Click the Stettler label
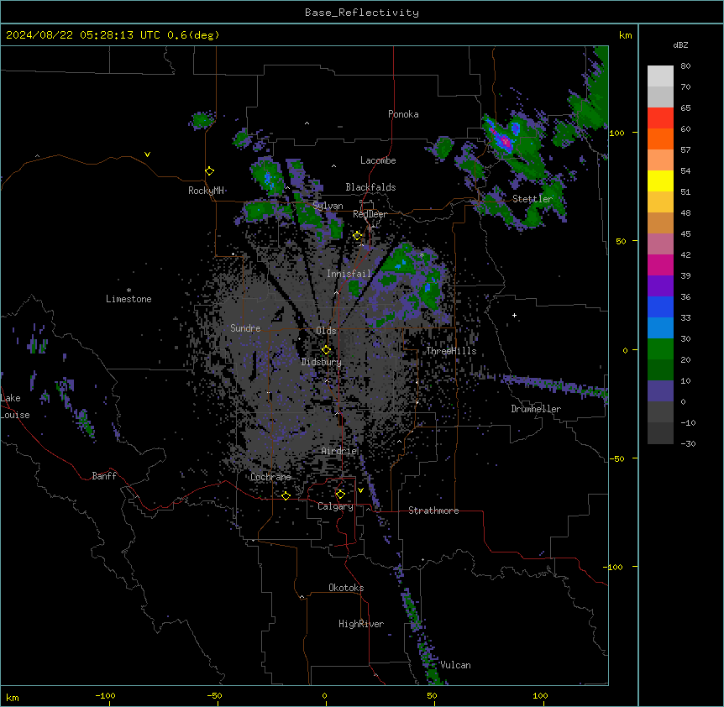Screen dimensions: 724x707 533,199
